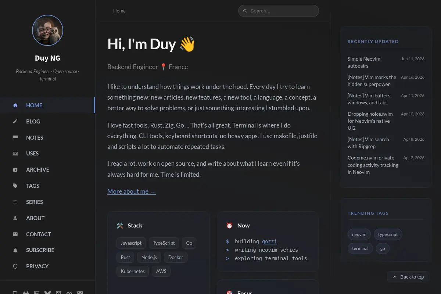This screenshot has width=441, height=294.
Task: Select the typescript trending tag
Action: pos(388,234)
